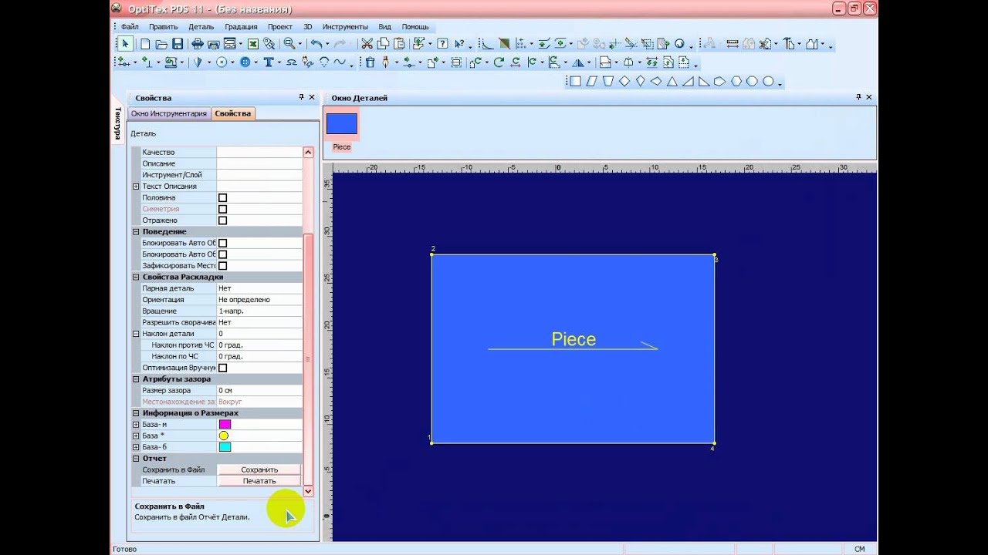Click the Undo arrow icon
988x555 pixels.
tap(315, 44)
